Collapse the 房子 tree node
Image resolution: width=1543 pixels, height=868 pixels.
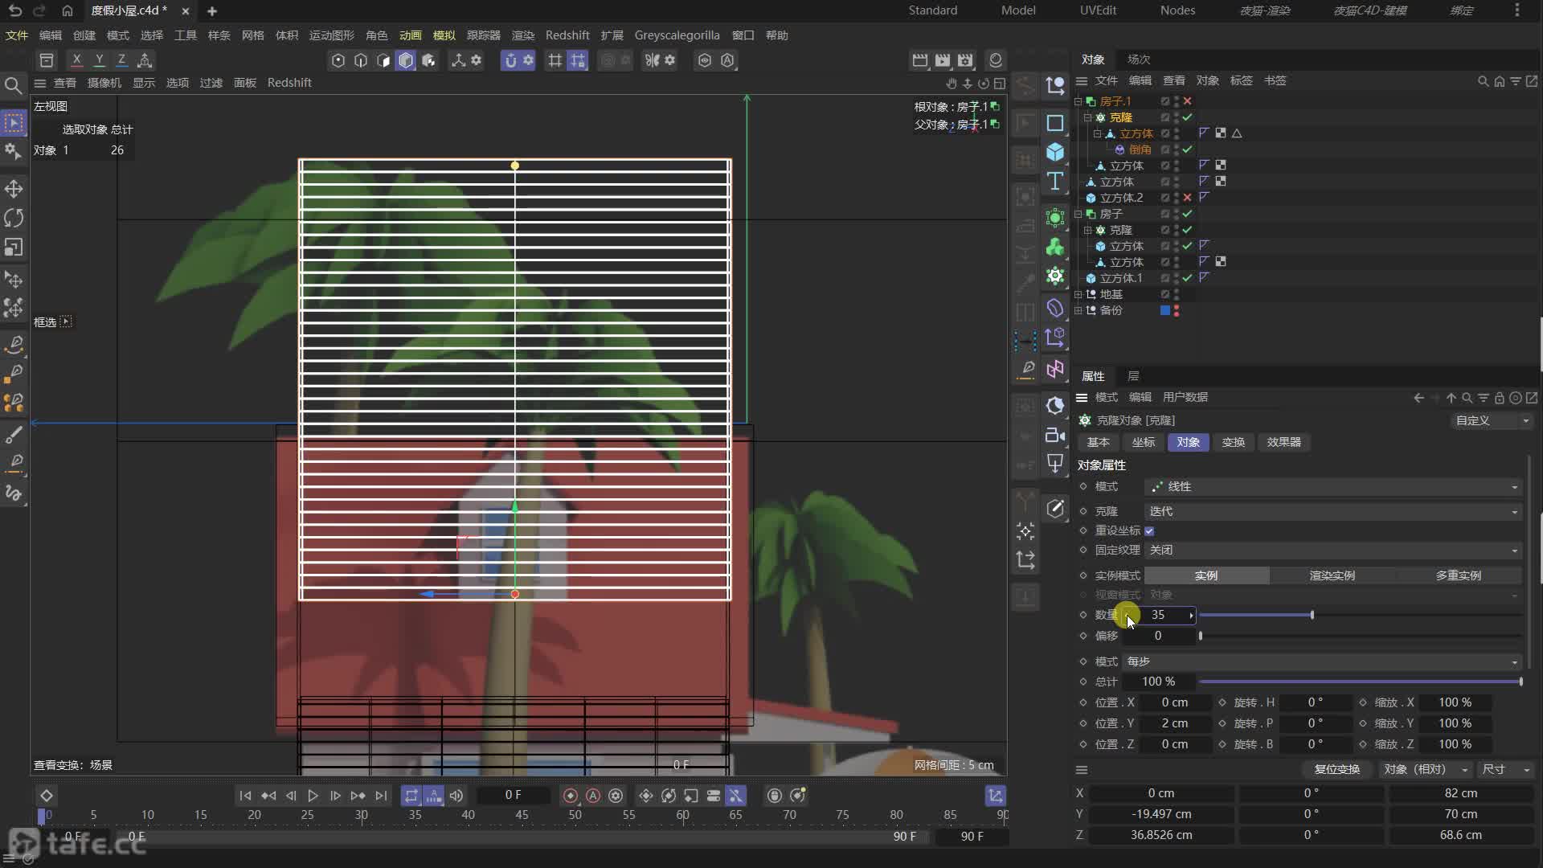click(1078, 214)
